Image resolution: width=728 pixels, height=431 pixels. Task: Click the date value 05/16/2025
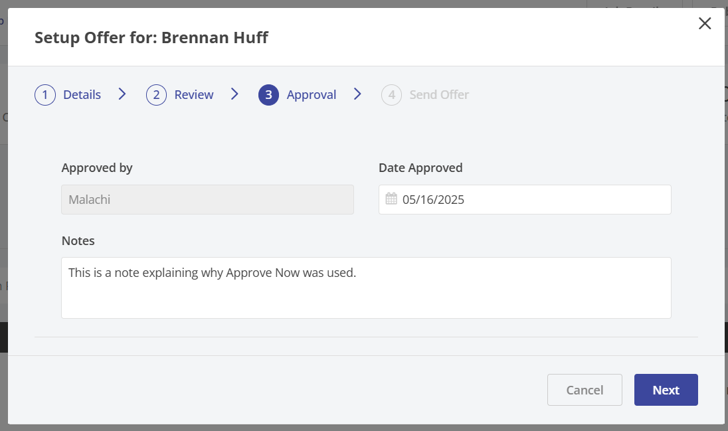point(433,199)
